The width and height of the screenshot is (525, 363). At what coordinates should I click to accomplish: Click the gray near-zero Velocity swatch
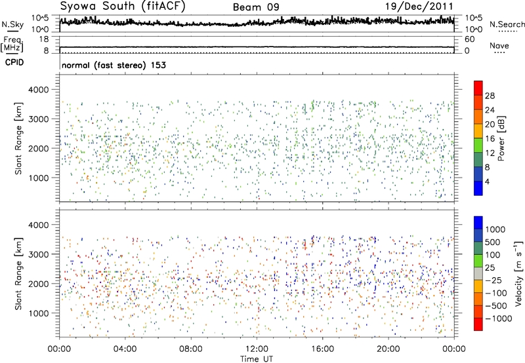point(478,273)
